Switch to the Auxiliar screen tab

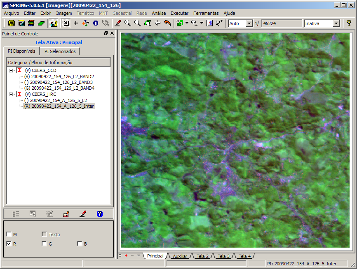coord(180,256)
